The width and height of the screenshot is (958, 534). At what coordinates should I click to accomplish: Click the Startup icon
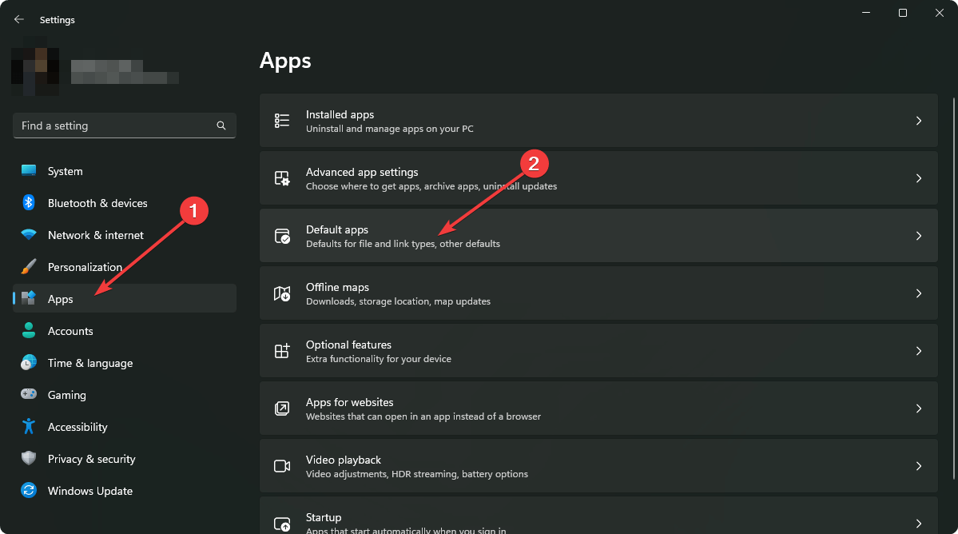282,524
